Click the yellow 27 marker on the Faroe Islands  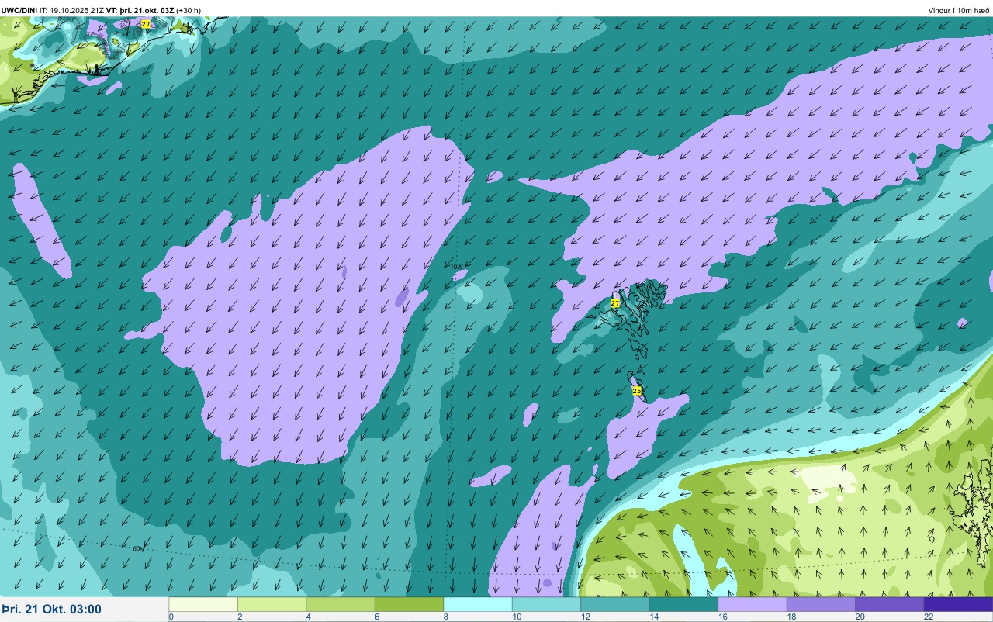tap(615, 303)
